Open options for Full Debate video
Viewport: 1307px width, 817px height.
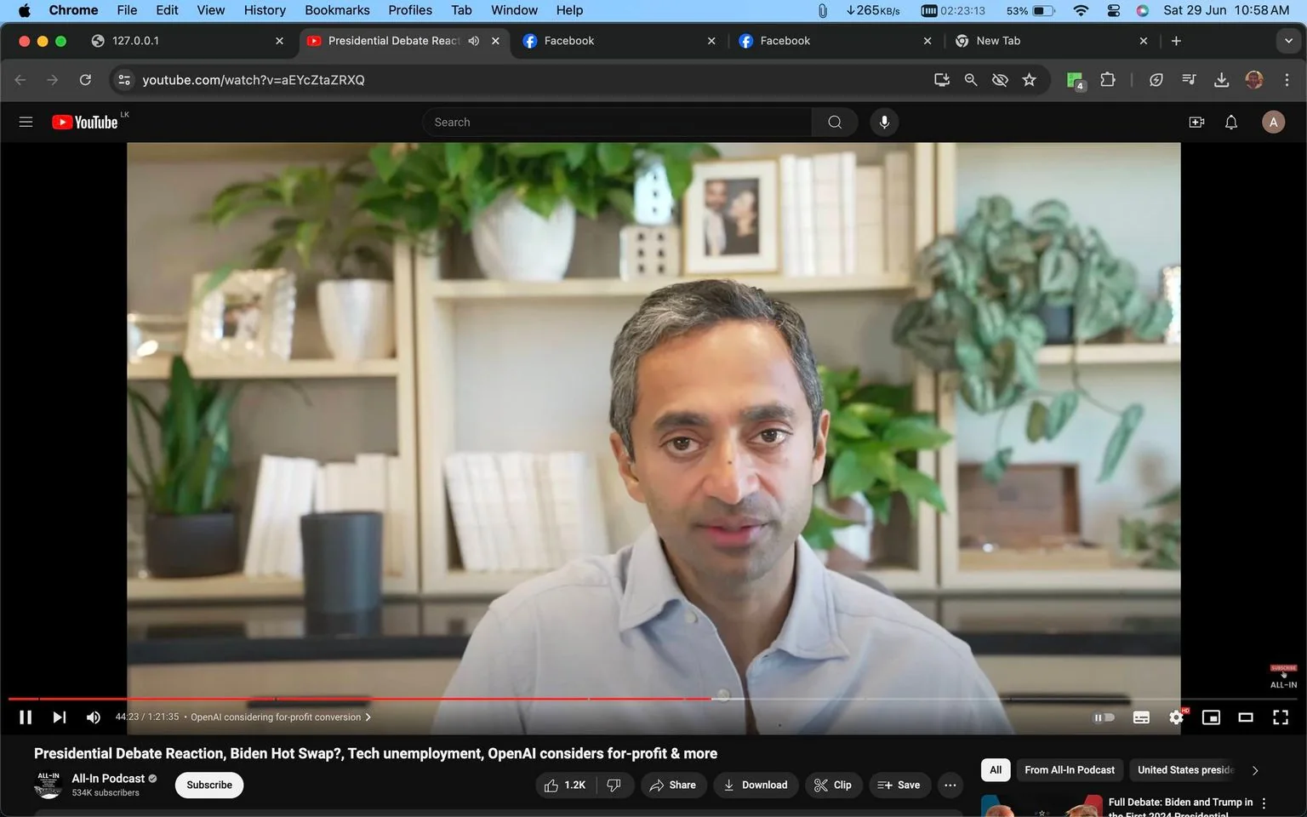point(1264,803)
